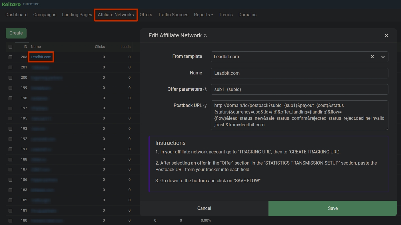Save the affiliate network
This screenshot has width=401, height=225.
(x=333, y=208)
